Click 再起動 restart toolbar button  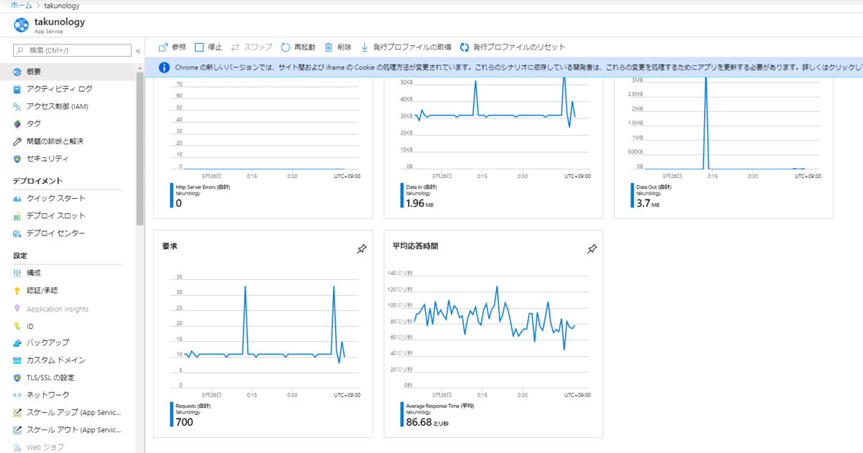click(x=298, y=47)
